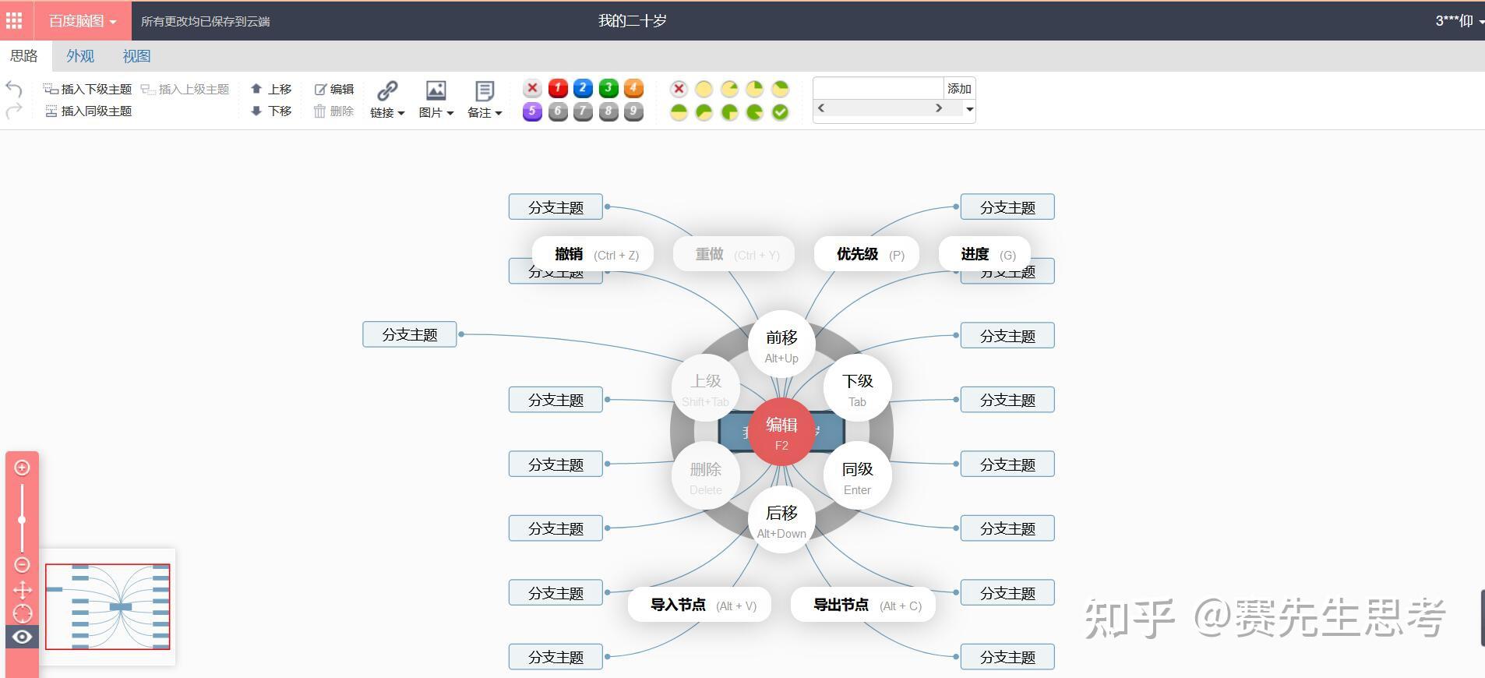Set priority 3 green badge

coord(608,88)
